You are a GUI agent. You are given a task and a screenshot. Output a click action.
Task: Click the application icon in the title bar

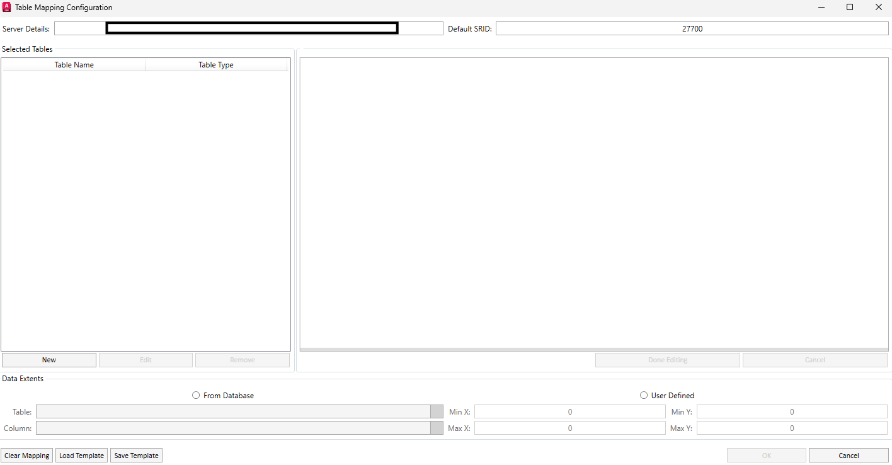[x=7, y=7]
